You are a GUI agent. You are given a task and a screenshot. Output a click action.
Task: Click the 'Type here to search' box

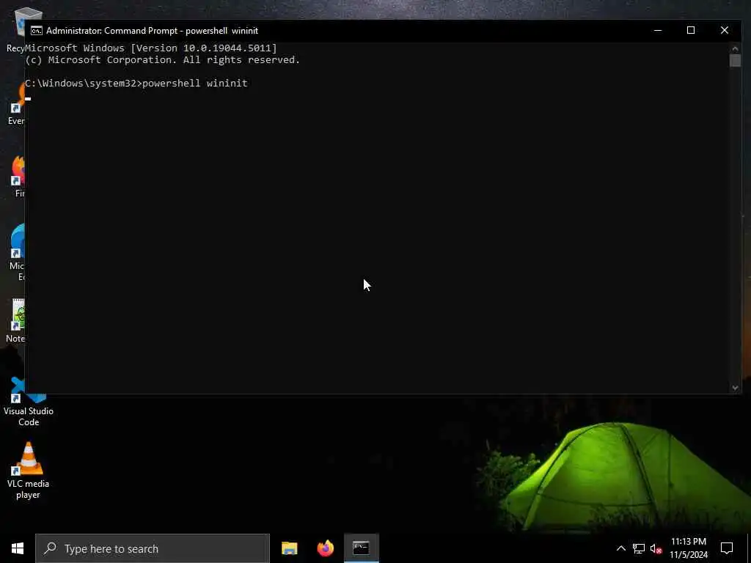tap(153, 548)
